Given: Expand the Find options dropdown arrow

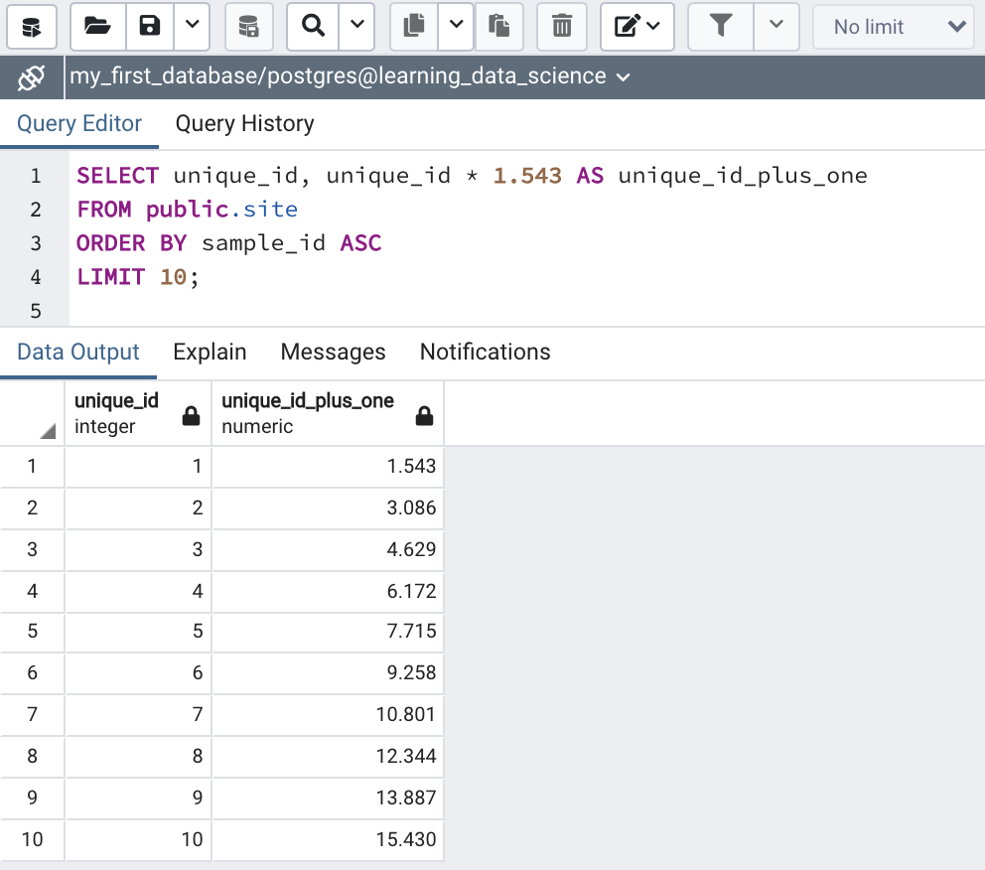Looking at the screenshot, I should 356,26.
